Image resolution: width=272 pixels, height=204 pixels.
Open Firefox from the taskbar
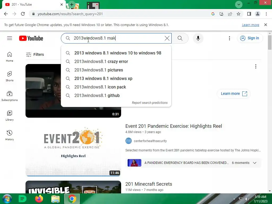click(x=39, y=199)
